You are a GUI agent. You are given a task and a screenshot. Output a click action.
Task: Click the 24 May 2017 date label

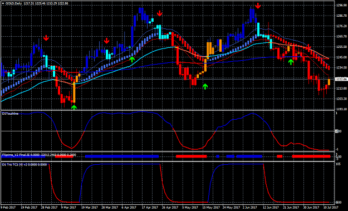point(231,208)
